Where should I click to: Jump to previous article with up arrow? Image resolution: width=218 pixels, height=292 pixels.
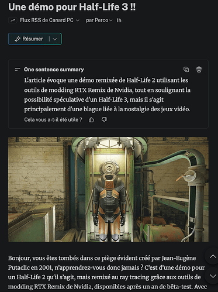[213, 256]
